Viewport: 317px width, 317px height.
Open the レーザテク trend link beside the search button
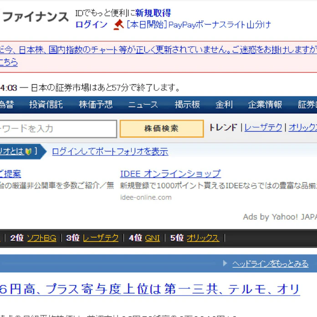point(263,128)
